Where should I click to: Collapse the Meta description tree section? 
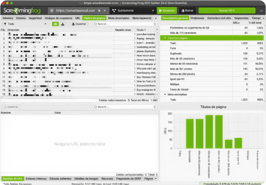pyautogui.click(x=165, y=95)
